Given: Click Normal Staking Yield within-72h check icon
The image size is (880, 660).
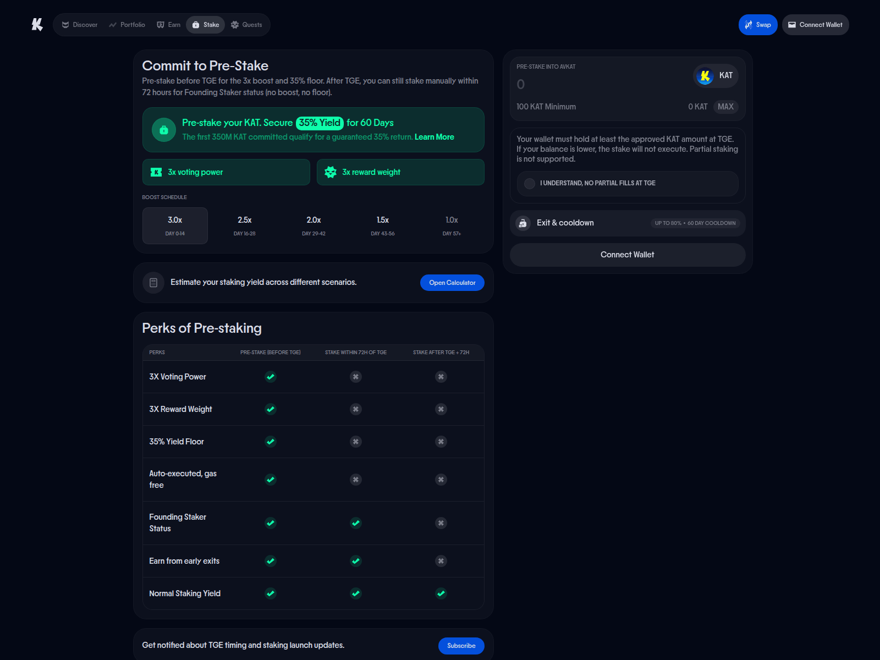Looking at the screenshot, I should pyautogui.click(x=356, y=593).
